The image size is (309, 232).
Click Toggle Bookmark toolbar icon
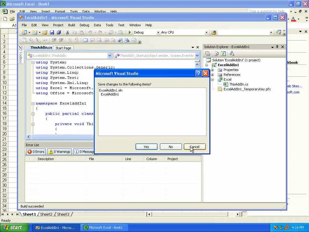[85, 40]
